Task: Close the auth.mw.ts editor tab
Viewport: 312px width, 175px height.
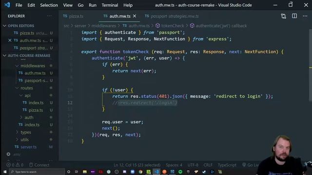Action: click(x=135, y=16)
